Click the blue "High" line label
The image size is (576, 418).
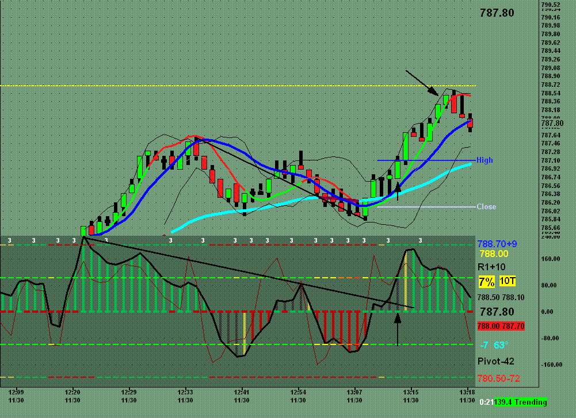[485, 160]
